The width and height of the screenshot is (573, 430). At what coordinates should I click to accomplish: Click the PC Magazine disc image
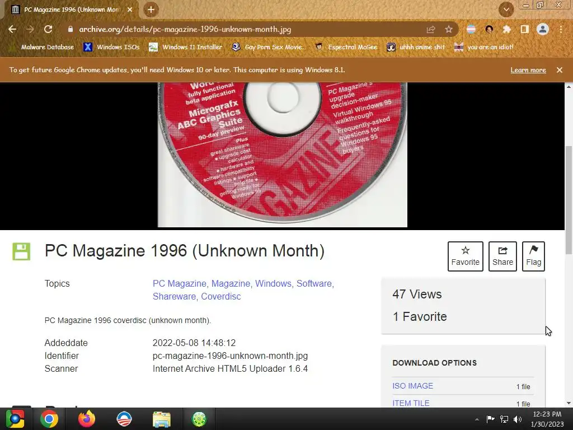click(283, 155)
